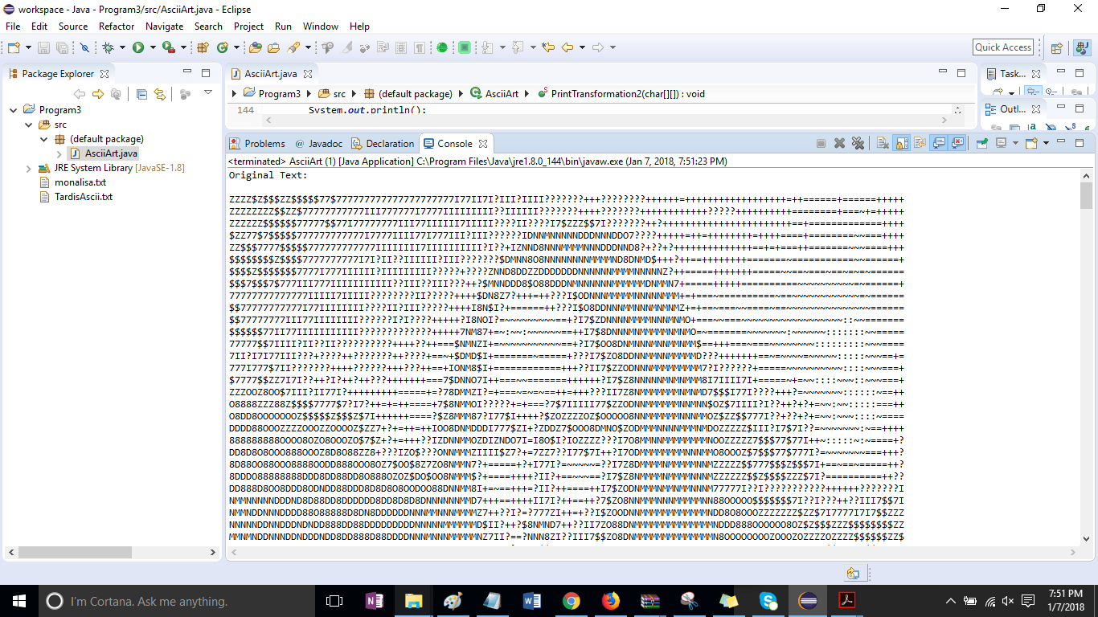Screen dimensions: 1098x617
Task: Toggle the green block selection mode button
Action: [464, 47]
